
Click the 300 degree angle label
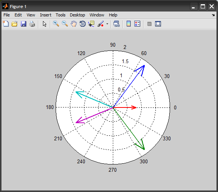pyautogui.click(x=144, y=161)
